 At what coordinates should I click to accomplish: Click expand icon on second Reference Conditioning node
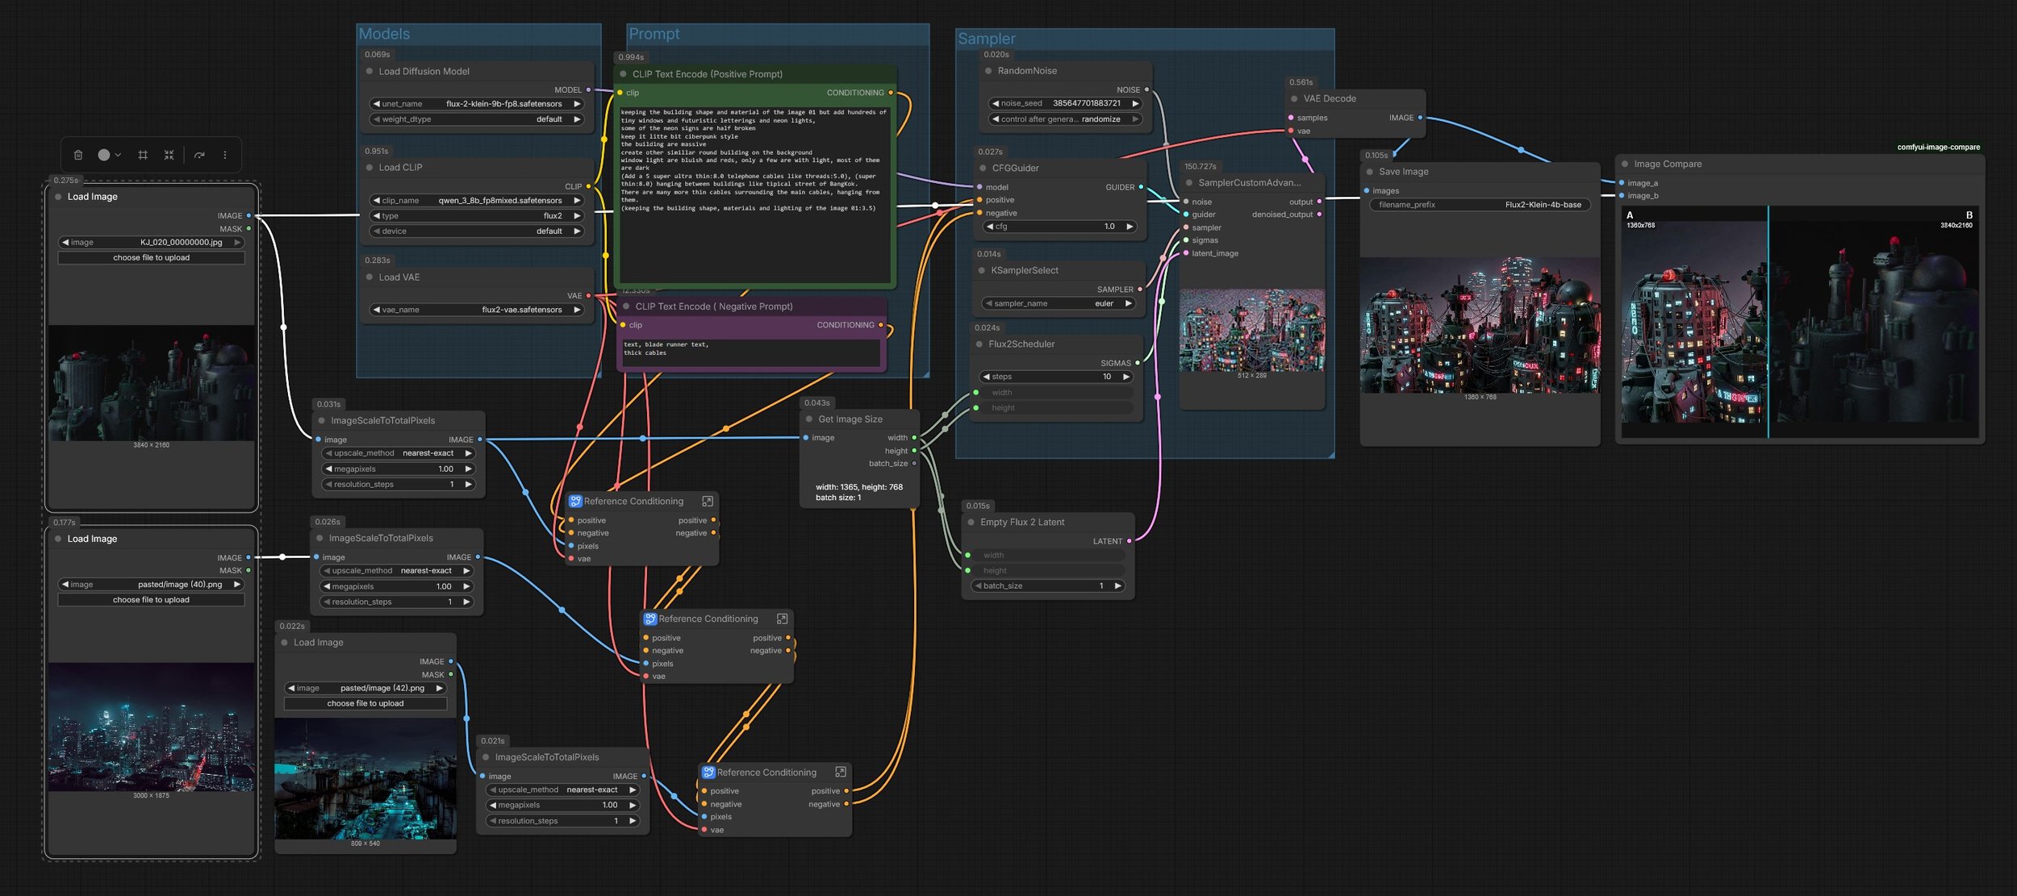click(x=782, y=619)
